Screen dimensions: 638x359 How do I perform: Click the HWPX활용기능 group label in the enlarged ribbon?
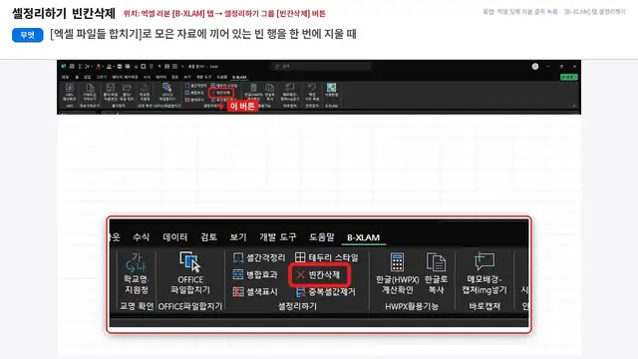pos(412,306)
